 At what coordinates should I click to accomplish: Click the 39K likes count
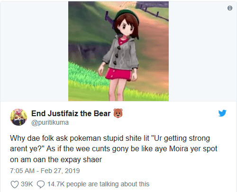27,184
